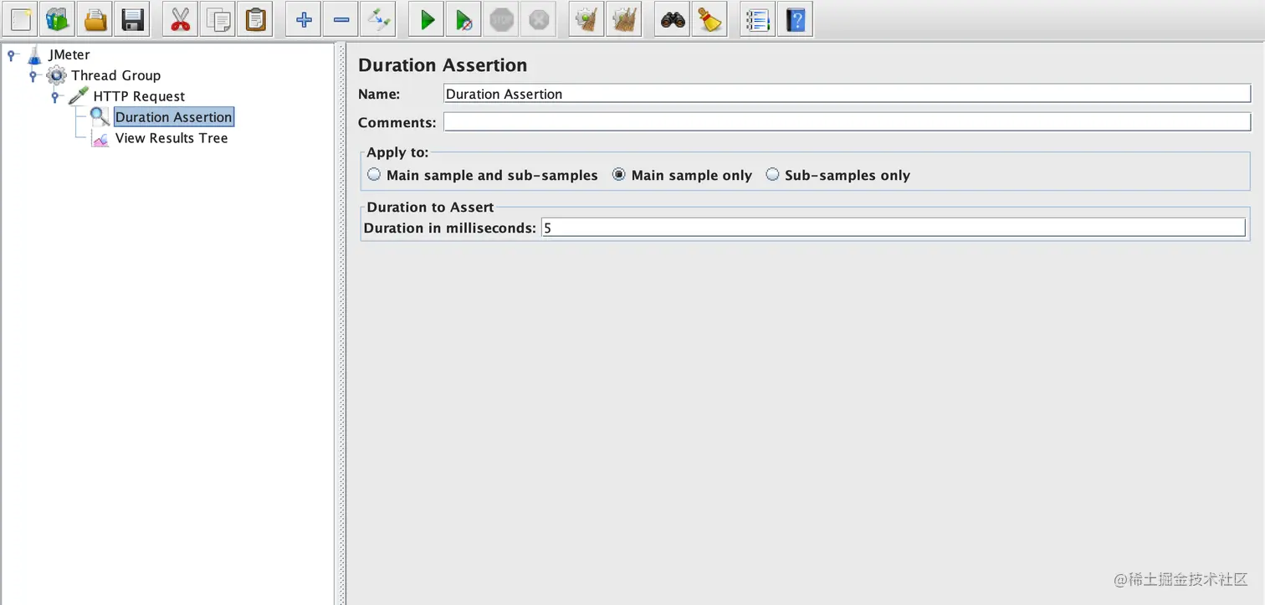Click the greyed Stop icon
Viewport: 1265px width, 605px height.
click(x=501, y=19)
